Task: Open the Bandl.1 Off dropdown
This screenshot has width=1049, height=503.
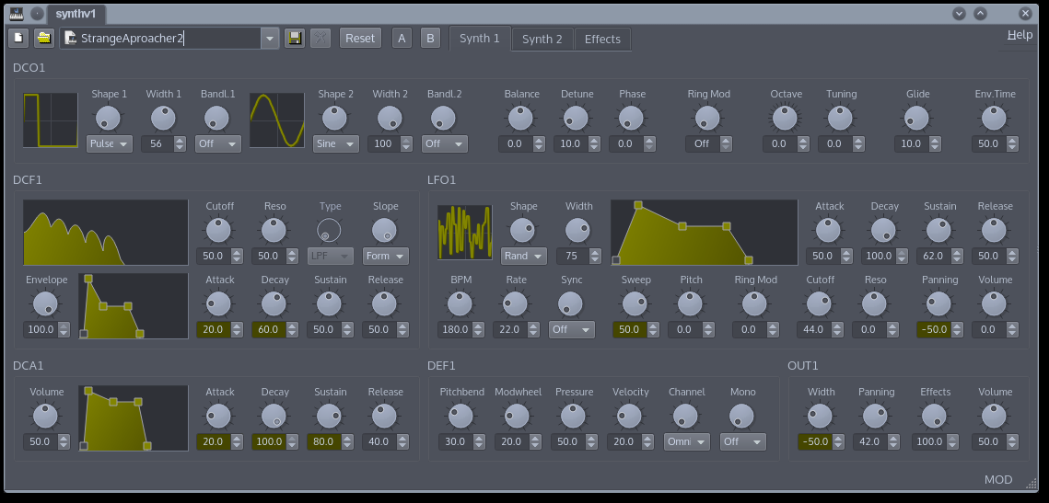Action: pyautogui.click(x=218, y=143)
